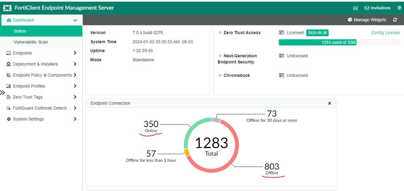This screenshot has height=191, width=404.
Task: Click the FortiClient Endpoint Management Server title
Action: point(64,8)
